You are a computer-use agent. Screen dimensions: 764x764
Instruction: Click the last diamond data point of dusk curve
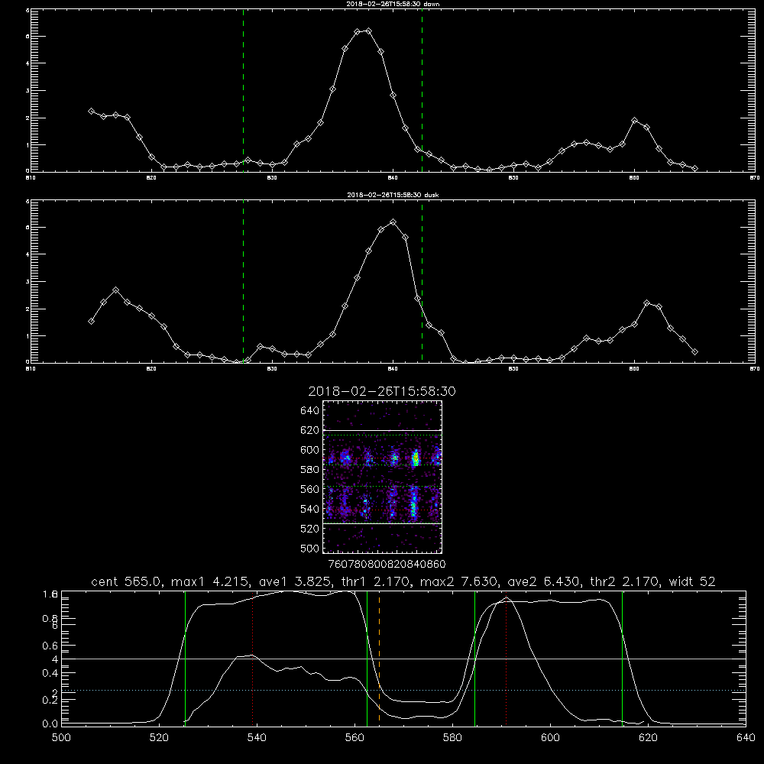[x=694, y=351]
